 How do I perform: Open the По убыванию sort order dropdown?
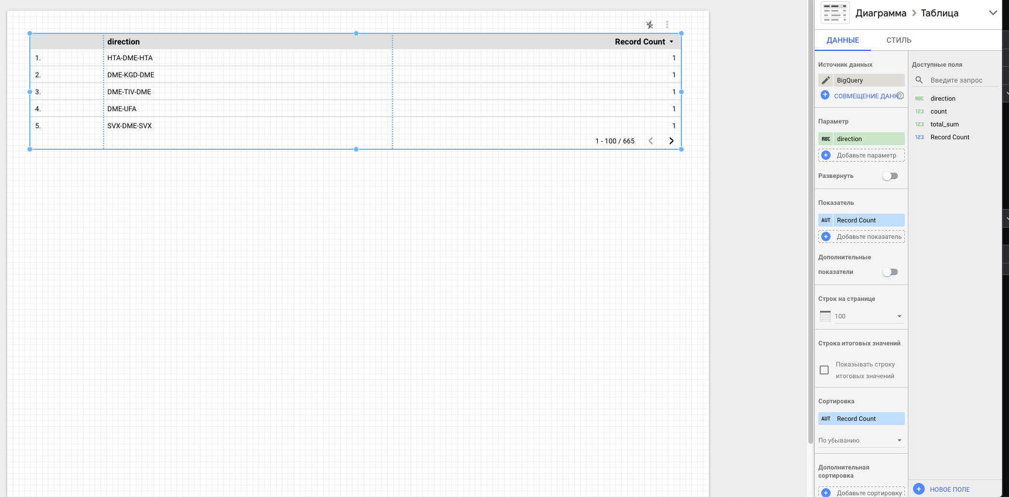(861, 440)
